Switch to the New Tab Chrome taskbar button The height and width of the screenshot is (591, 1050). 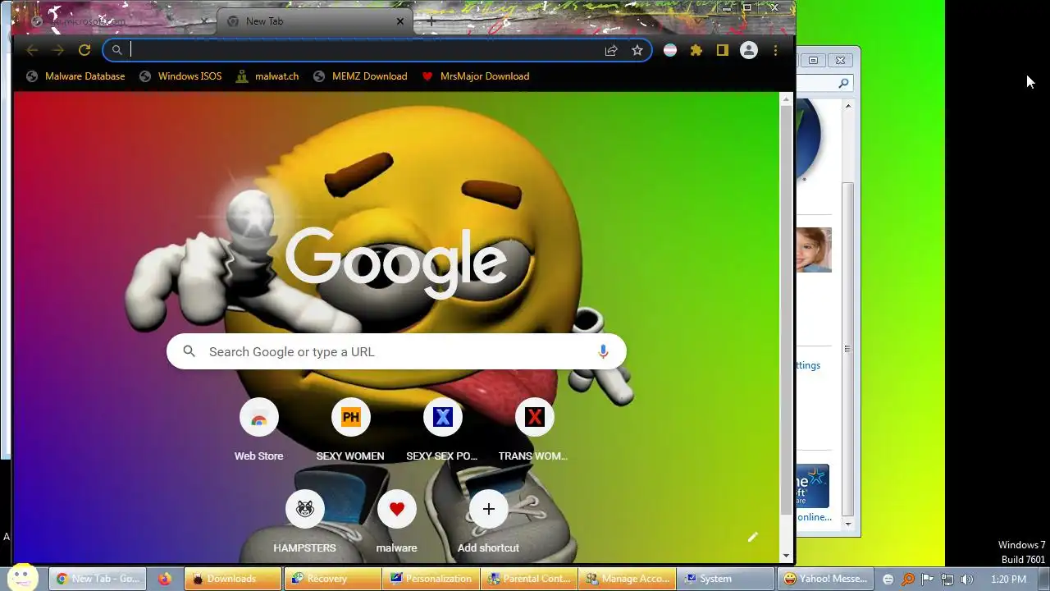click(98, 579)
